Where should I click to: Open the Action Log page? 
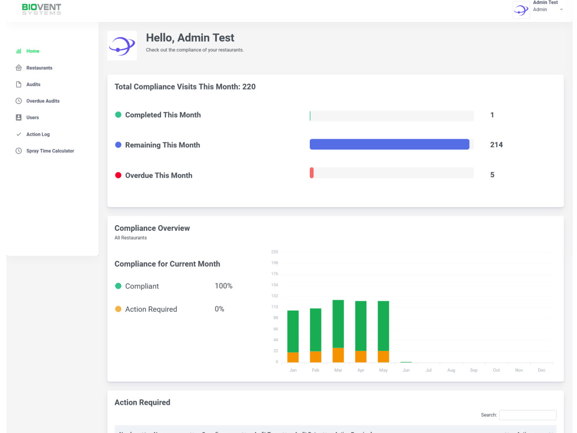[x=38, y=135]
